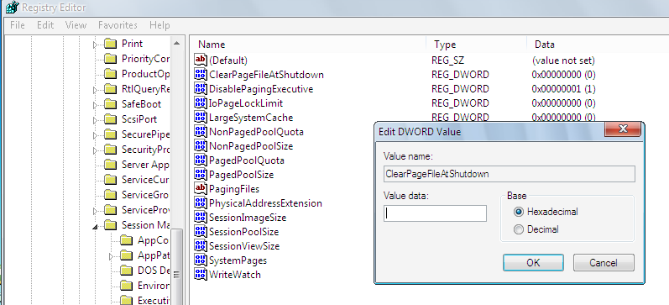Click the AppCompat subkey folder icon
Viewport: 669px width, 305px height.
(x=126, y=240)
